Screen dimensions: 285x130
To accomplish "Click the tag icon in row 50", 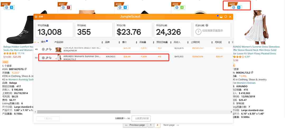I will point(50,58).
